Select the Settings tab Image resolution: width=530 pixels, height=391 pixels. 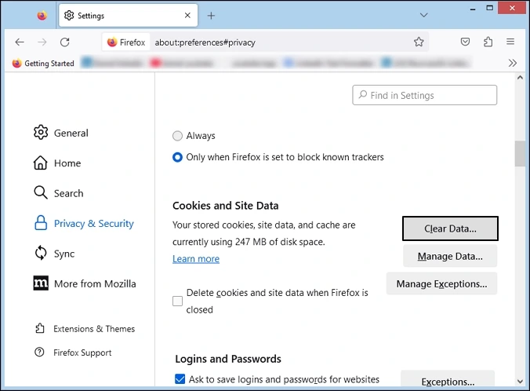point(128,15)
